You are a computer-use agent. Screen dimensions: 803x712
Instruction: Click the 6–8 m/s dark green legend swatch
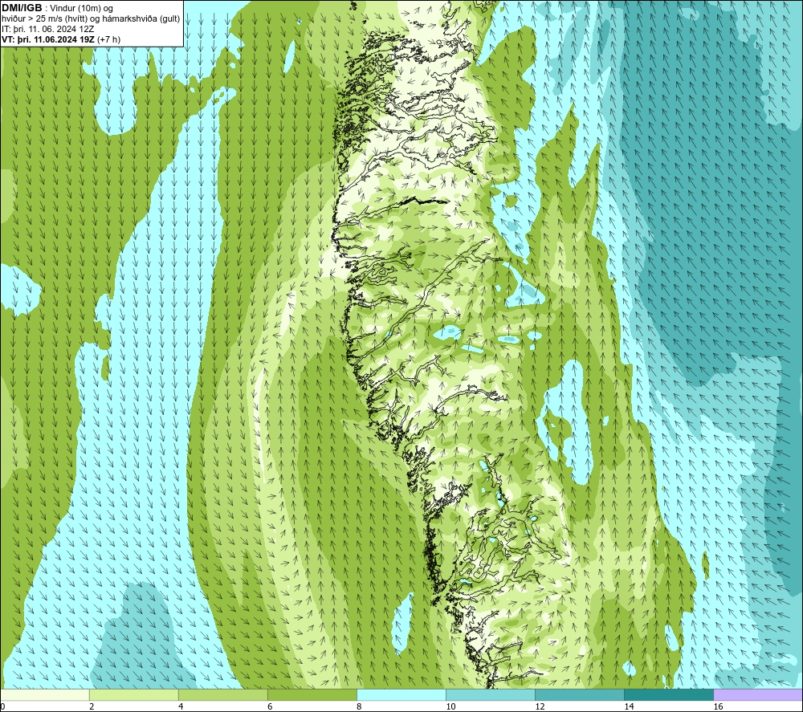(x=312, y=695)
